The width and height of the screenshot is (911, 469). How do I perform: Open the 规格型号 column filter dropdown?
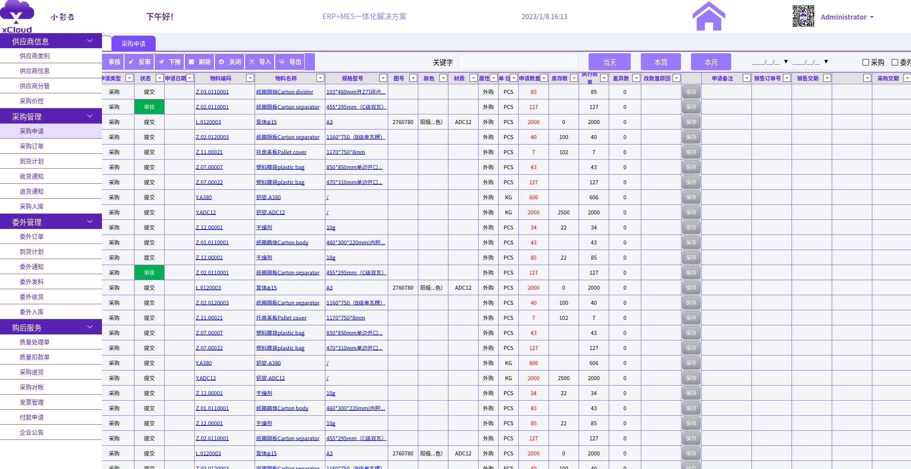pyautogui.click(x=383, y=78)
